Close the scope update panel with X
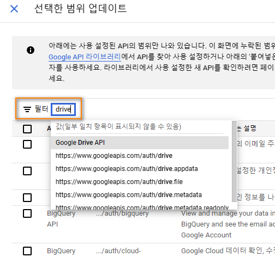The image size is (275, 257). pyautogui.click(x=14, y=9)
